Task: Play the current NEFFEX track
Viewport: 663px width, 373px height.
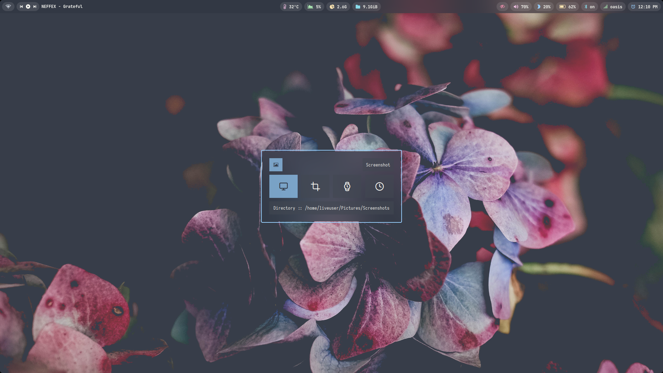Action: pos(28,7)
